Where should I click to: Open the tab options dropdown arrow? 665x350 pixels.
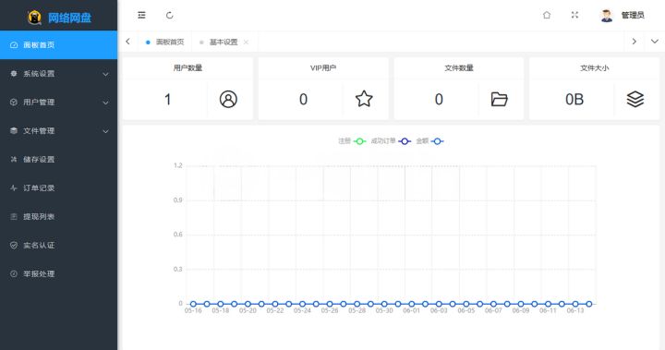click(x=655, y=42)
